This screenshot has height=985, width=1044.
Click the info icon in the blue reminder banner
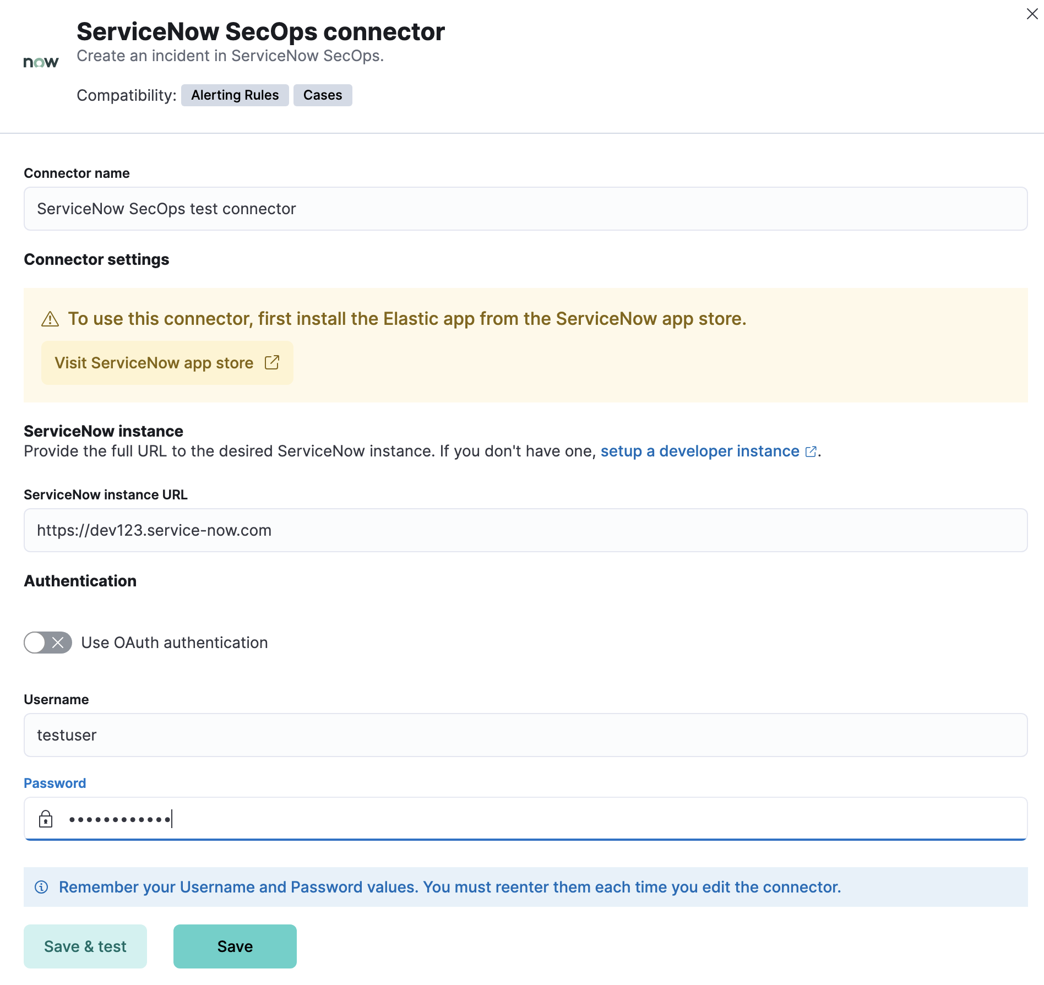[42, 886]
